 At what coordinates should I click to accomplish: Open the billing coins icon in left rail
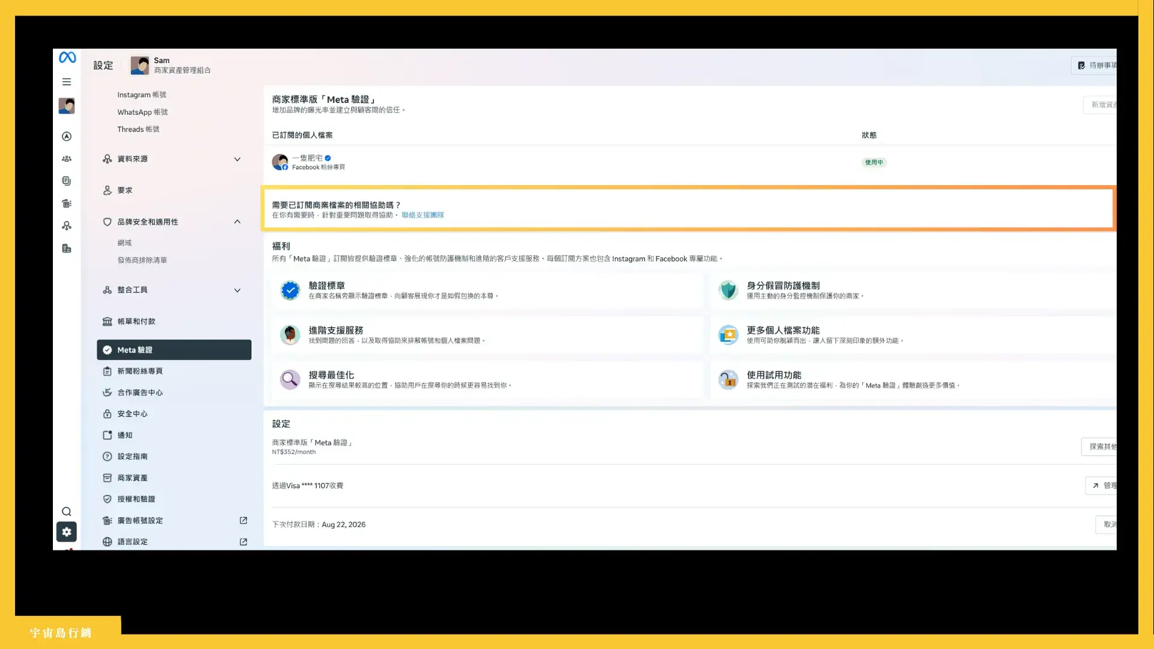click(x=67, y=248)
